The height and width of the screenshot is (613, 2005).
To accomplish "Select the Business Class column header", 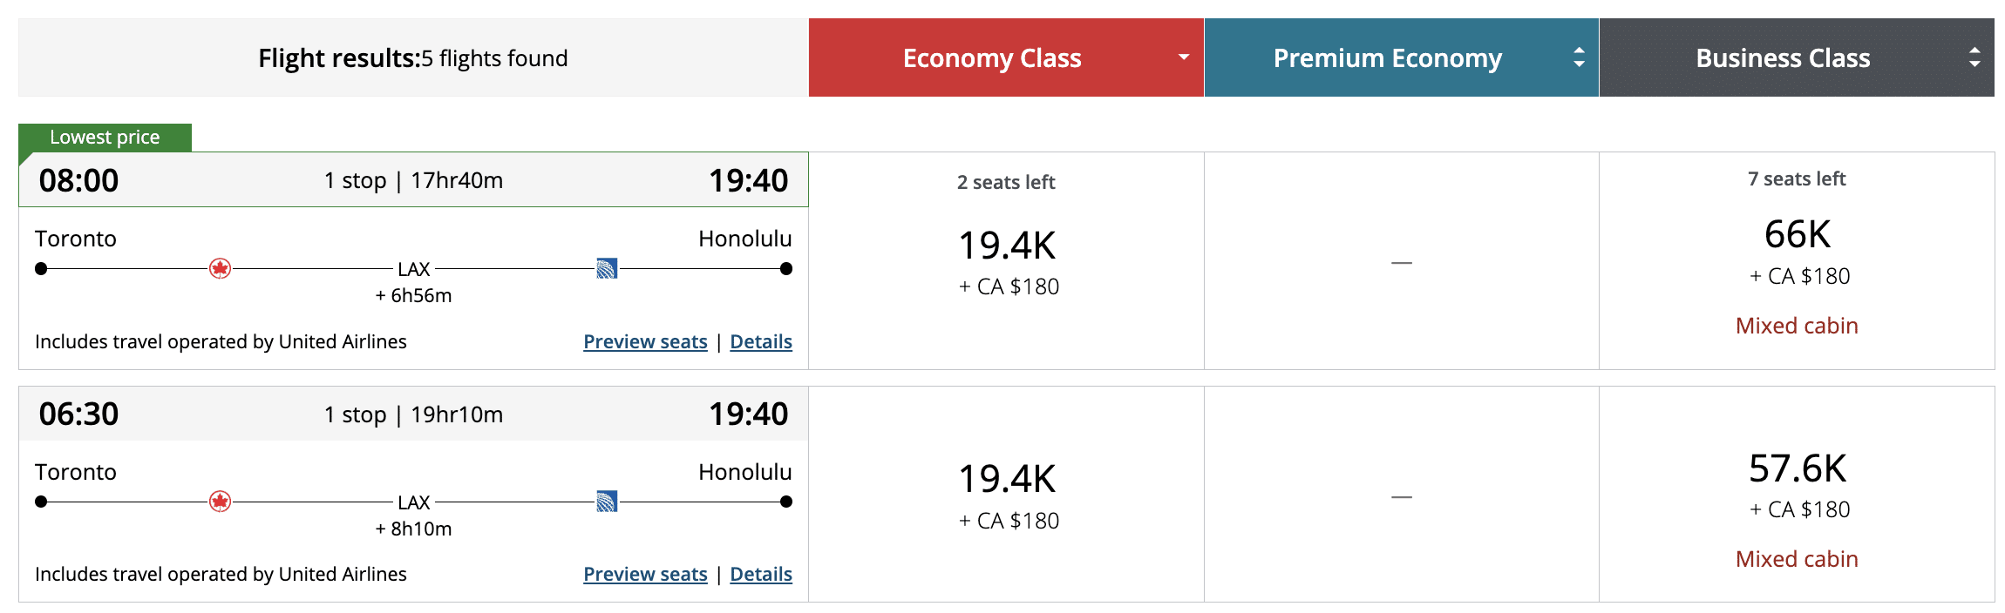I will [x=1783, y=57].
